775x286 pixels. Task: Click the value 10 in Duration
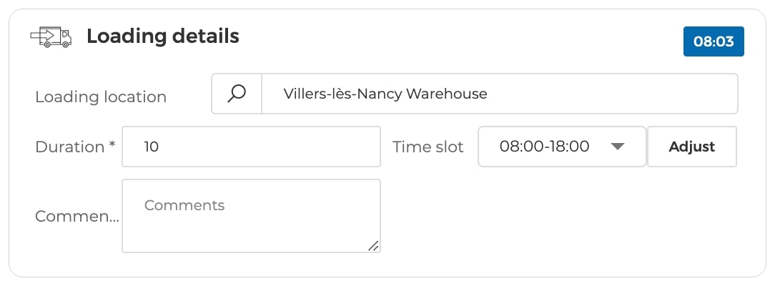(152, 147)
